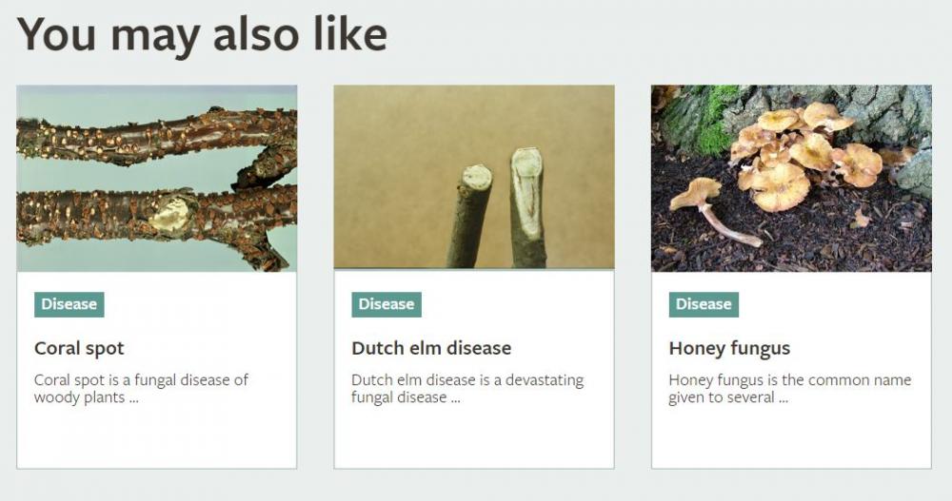This screenshot has width=952, height=501.
Task: Open the Coral spot article title
Action: tap(79, 348)
